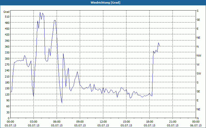
Task: Select the 18:00 time axis label
Action: coord(150,122)
